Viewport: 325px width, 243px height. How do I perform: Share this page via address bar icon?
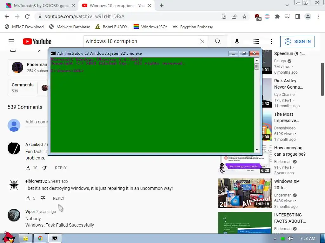pos(234,16)
